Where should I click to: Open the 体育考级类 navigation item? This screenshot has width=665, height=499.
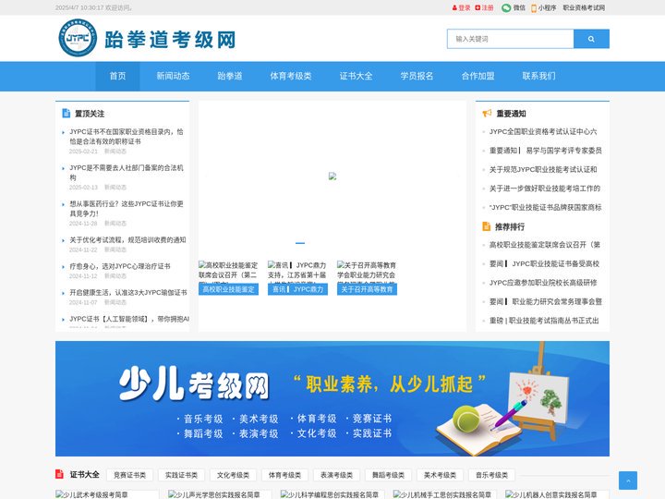[x=291, y=76]
